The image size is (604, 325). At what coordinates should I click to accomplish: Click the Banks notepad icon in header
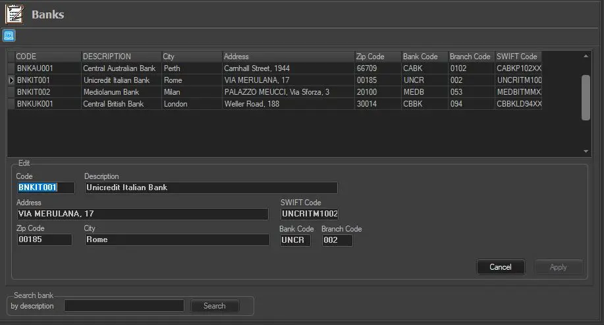tap(14, 14)
